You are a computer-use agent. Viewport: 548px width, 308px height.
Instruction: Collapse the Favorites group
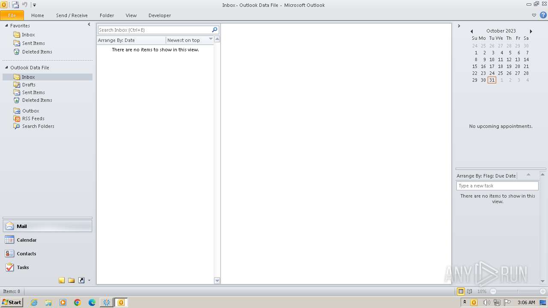pyautogui.click(x=7, y=26)
